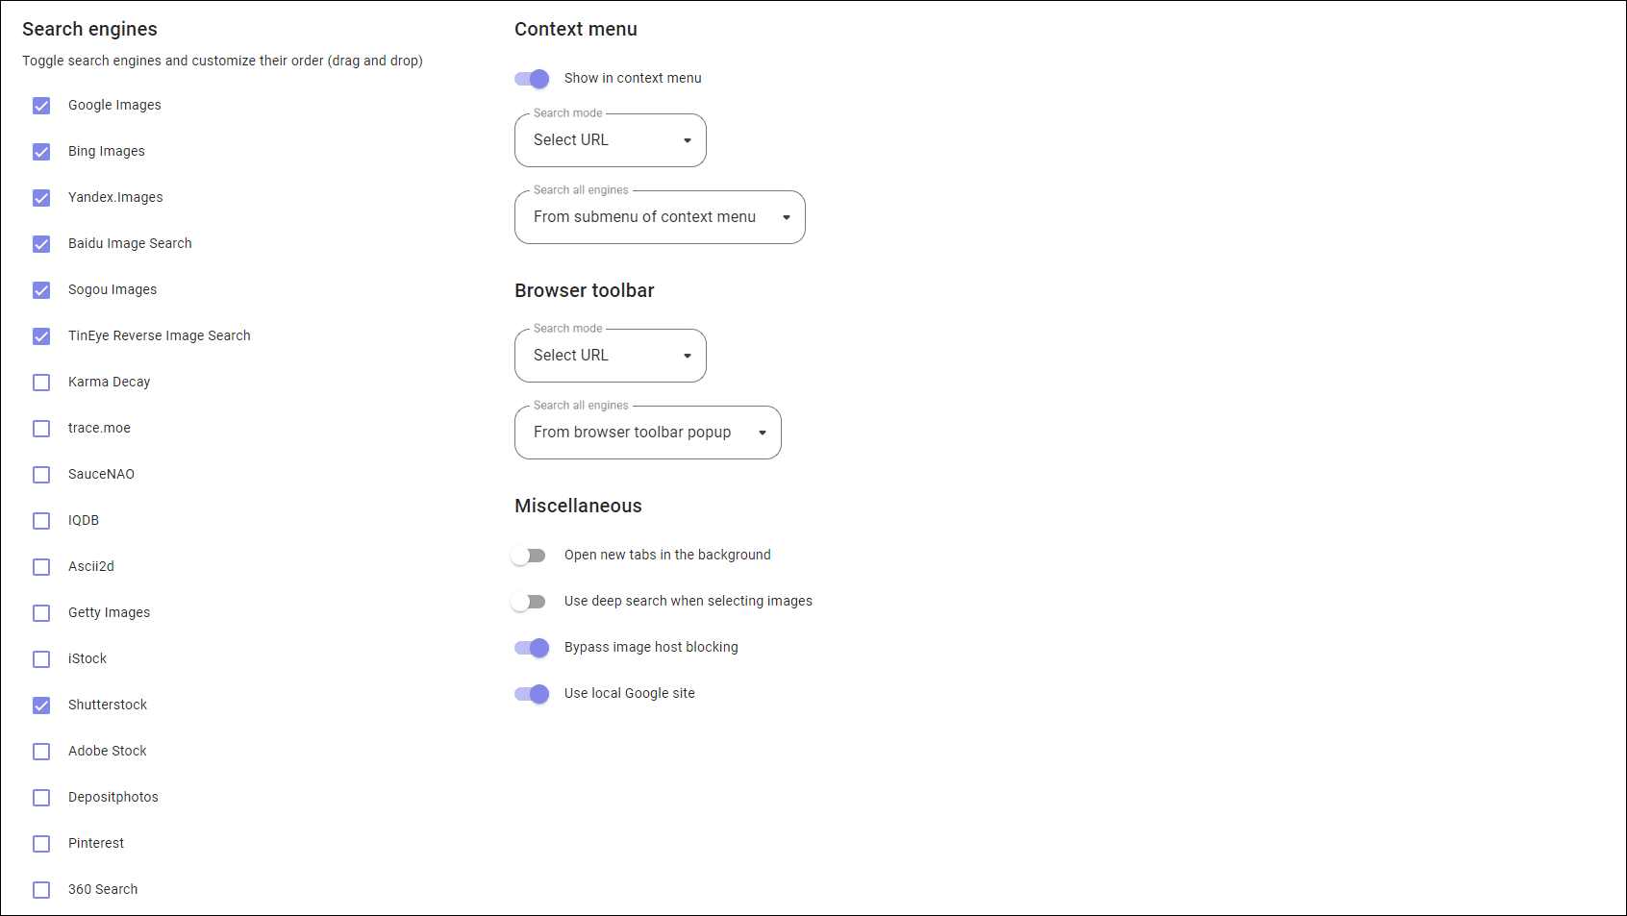Click the Bing Images label
Viewport: 1627px width, 916px height.
coord(107,151)
